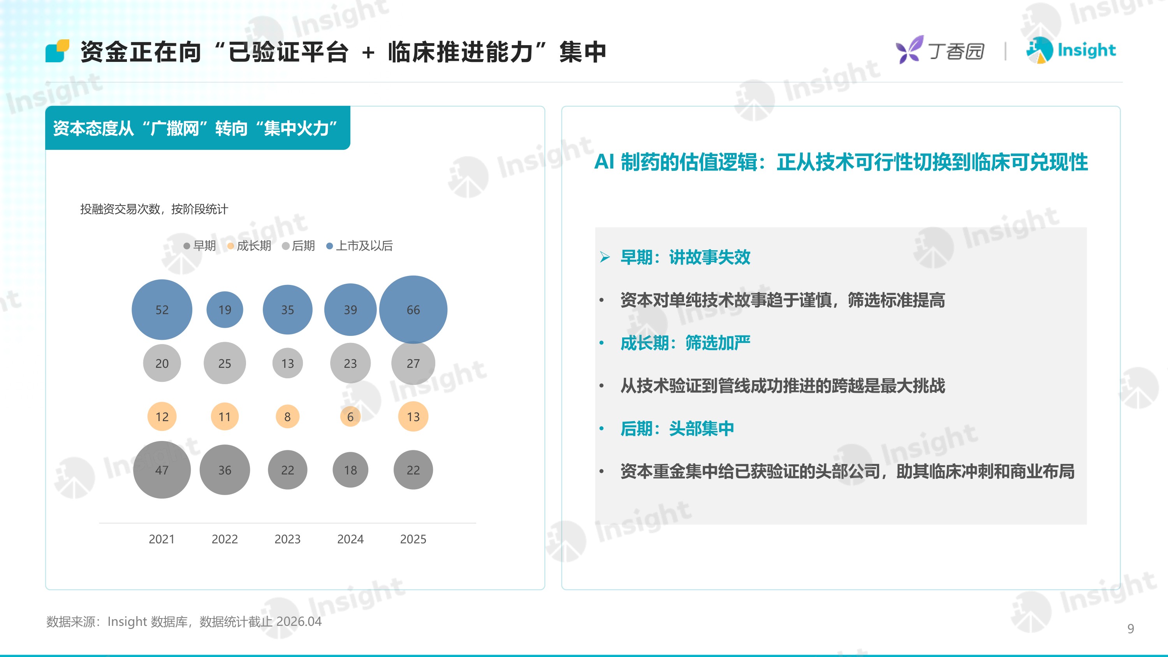Select the 早期 legend marker
This screenshot has width=1168, height=657.
pyautogui.click(x=187, y=246)
